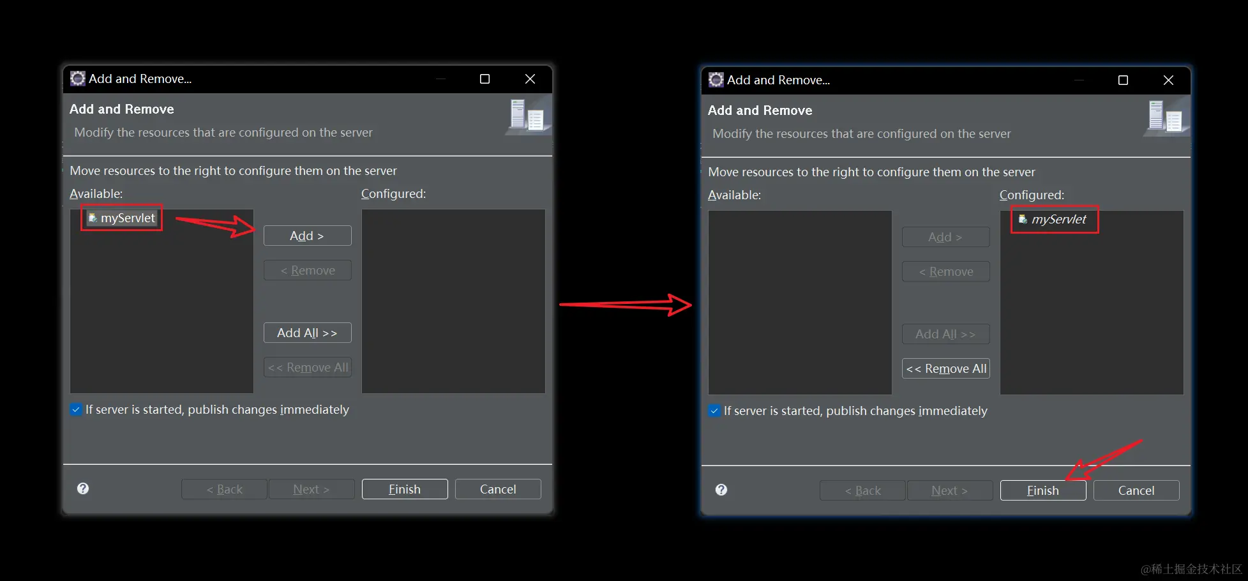Click the Add > button in right dialog
The image size is (1248, 581).
(945, 237)
